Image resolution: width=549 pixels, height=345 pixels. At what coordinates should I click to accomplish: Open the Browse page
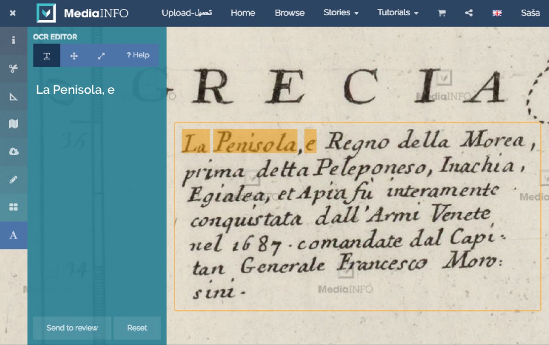(290, 13)
